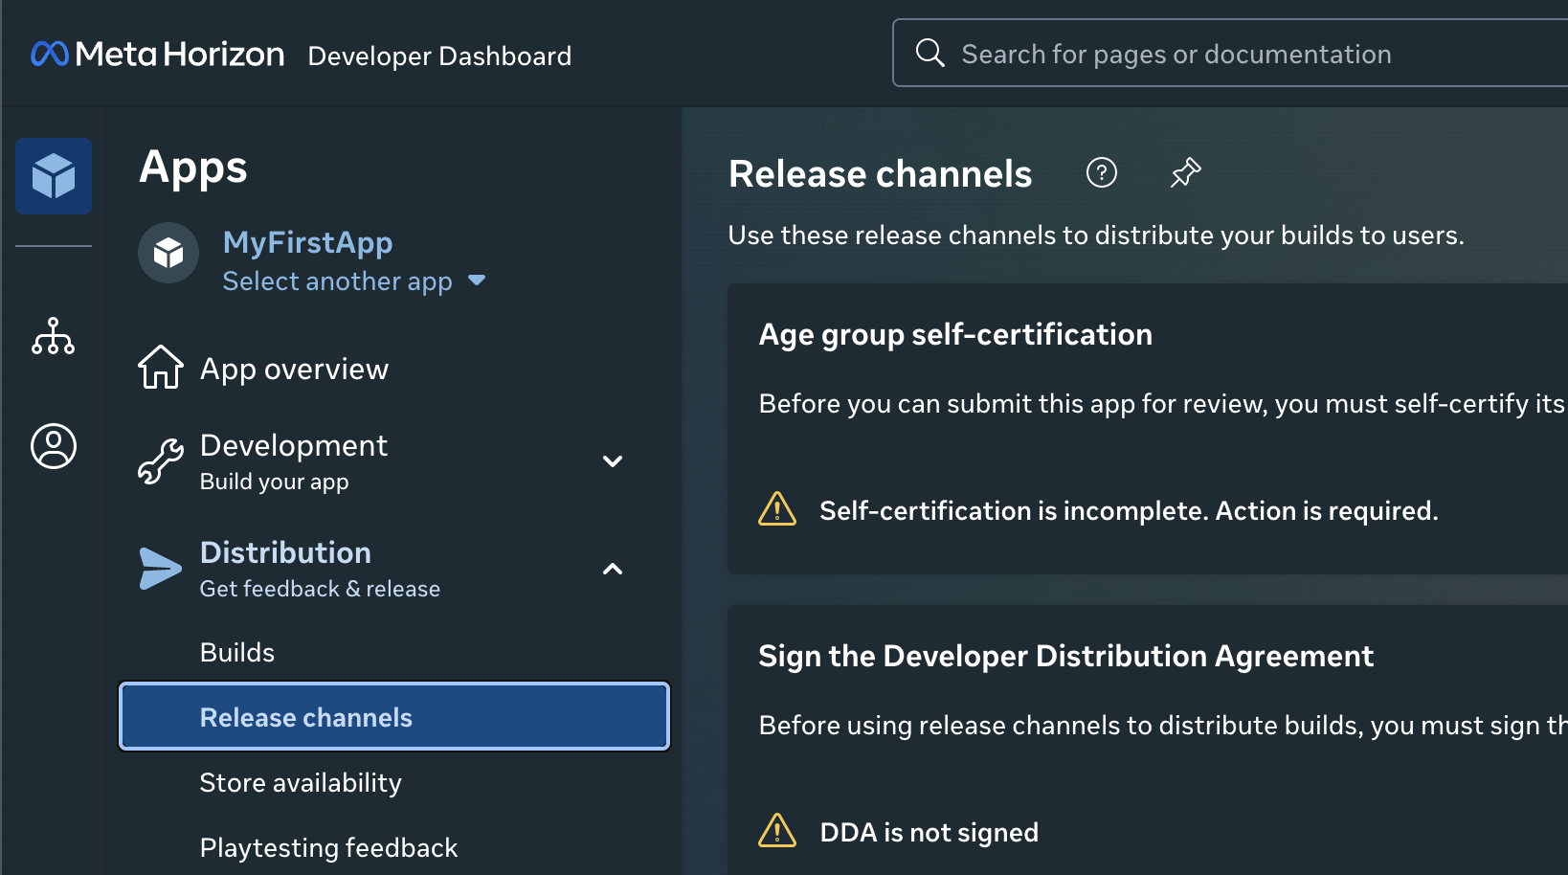Click the self-certification warning triangle
1568x875 pixels.
click(777, 508)
